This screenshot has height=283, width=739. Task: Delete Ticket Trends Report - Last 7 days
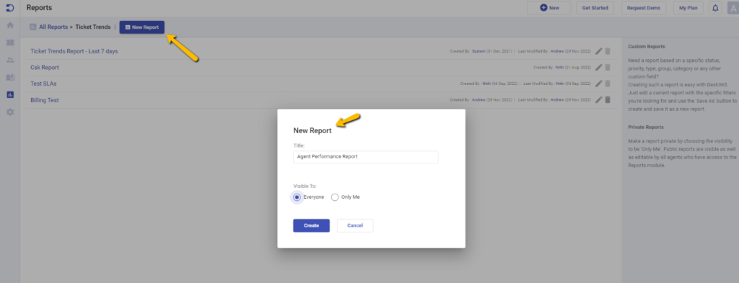pos(608,51)
